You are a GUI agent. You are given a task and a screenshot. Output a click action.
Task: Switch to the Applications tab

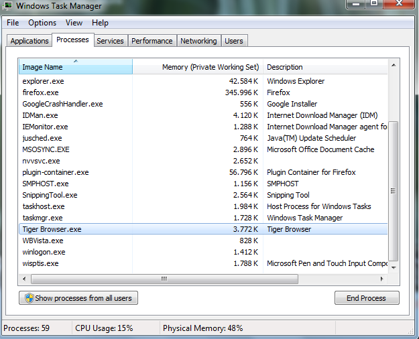click(29, 41)
